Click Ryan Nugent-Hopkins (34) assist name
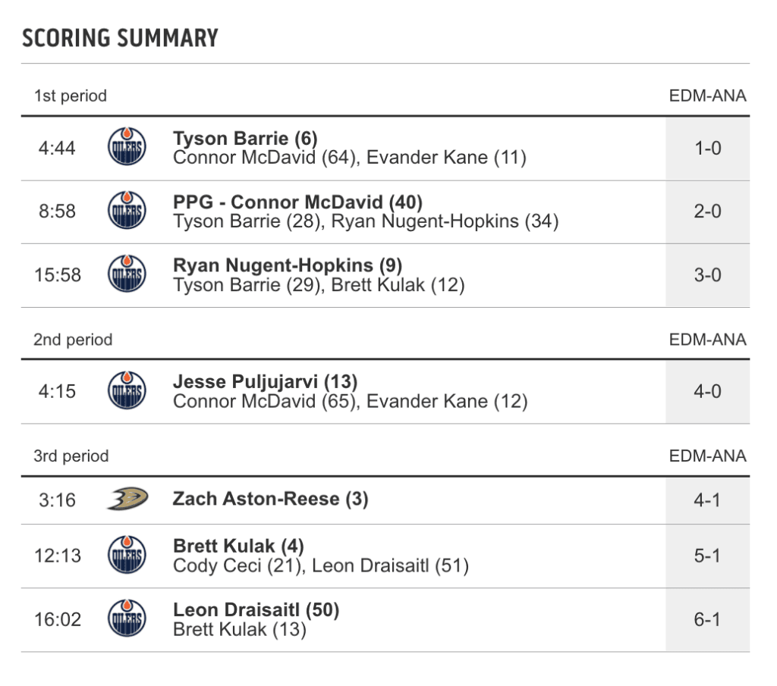 point(445,221)
